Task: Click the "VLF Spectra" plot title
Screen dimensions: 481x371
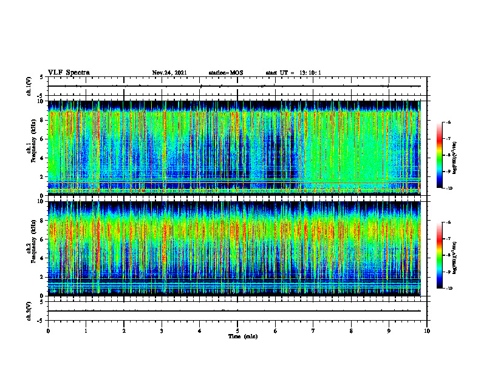Action: coord(69,73)
